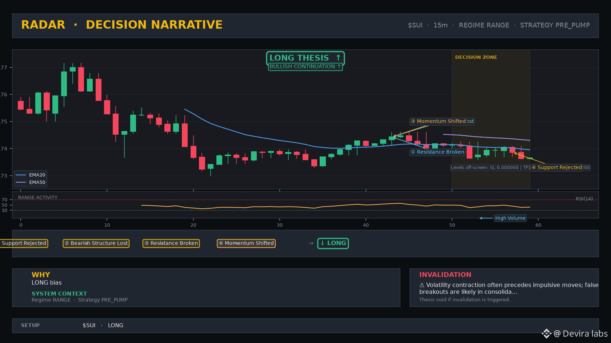Click the LONG bias text under WHY
This screenshot has height=343, width=611.
pyautogui.click(x=47, y=283)
